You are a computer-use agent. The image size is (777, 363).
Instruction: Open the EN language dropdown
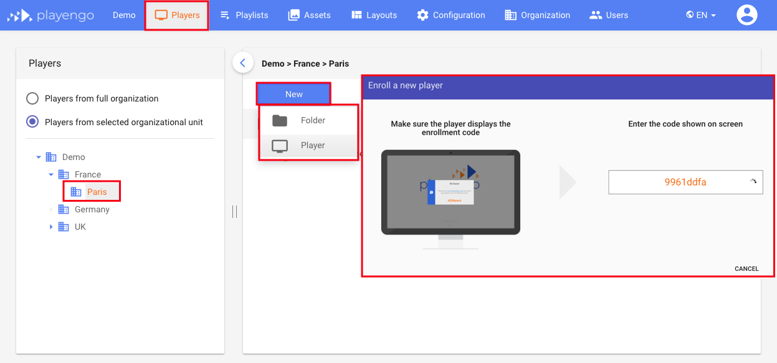701,15
